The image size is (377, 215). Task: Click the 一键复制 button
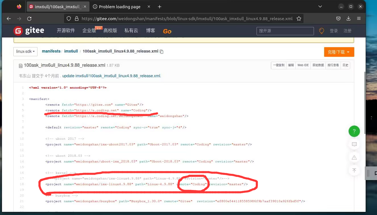point(279,65)
